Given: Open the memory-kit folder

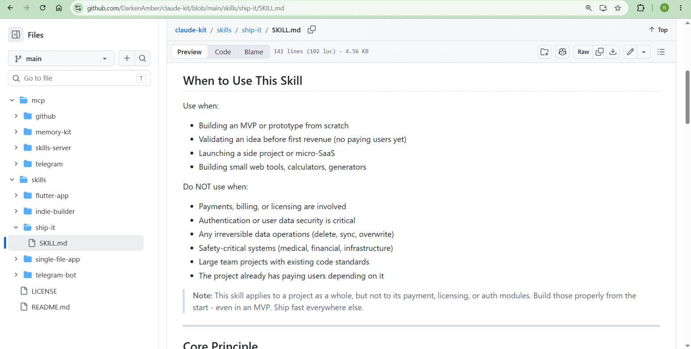Looking at the screenshot, I should (x=53, y=132).
